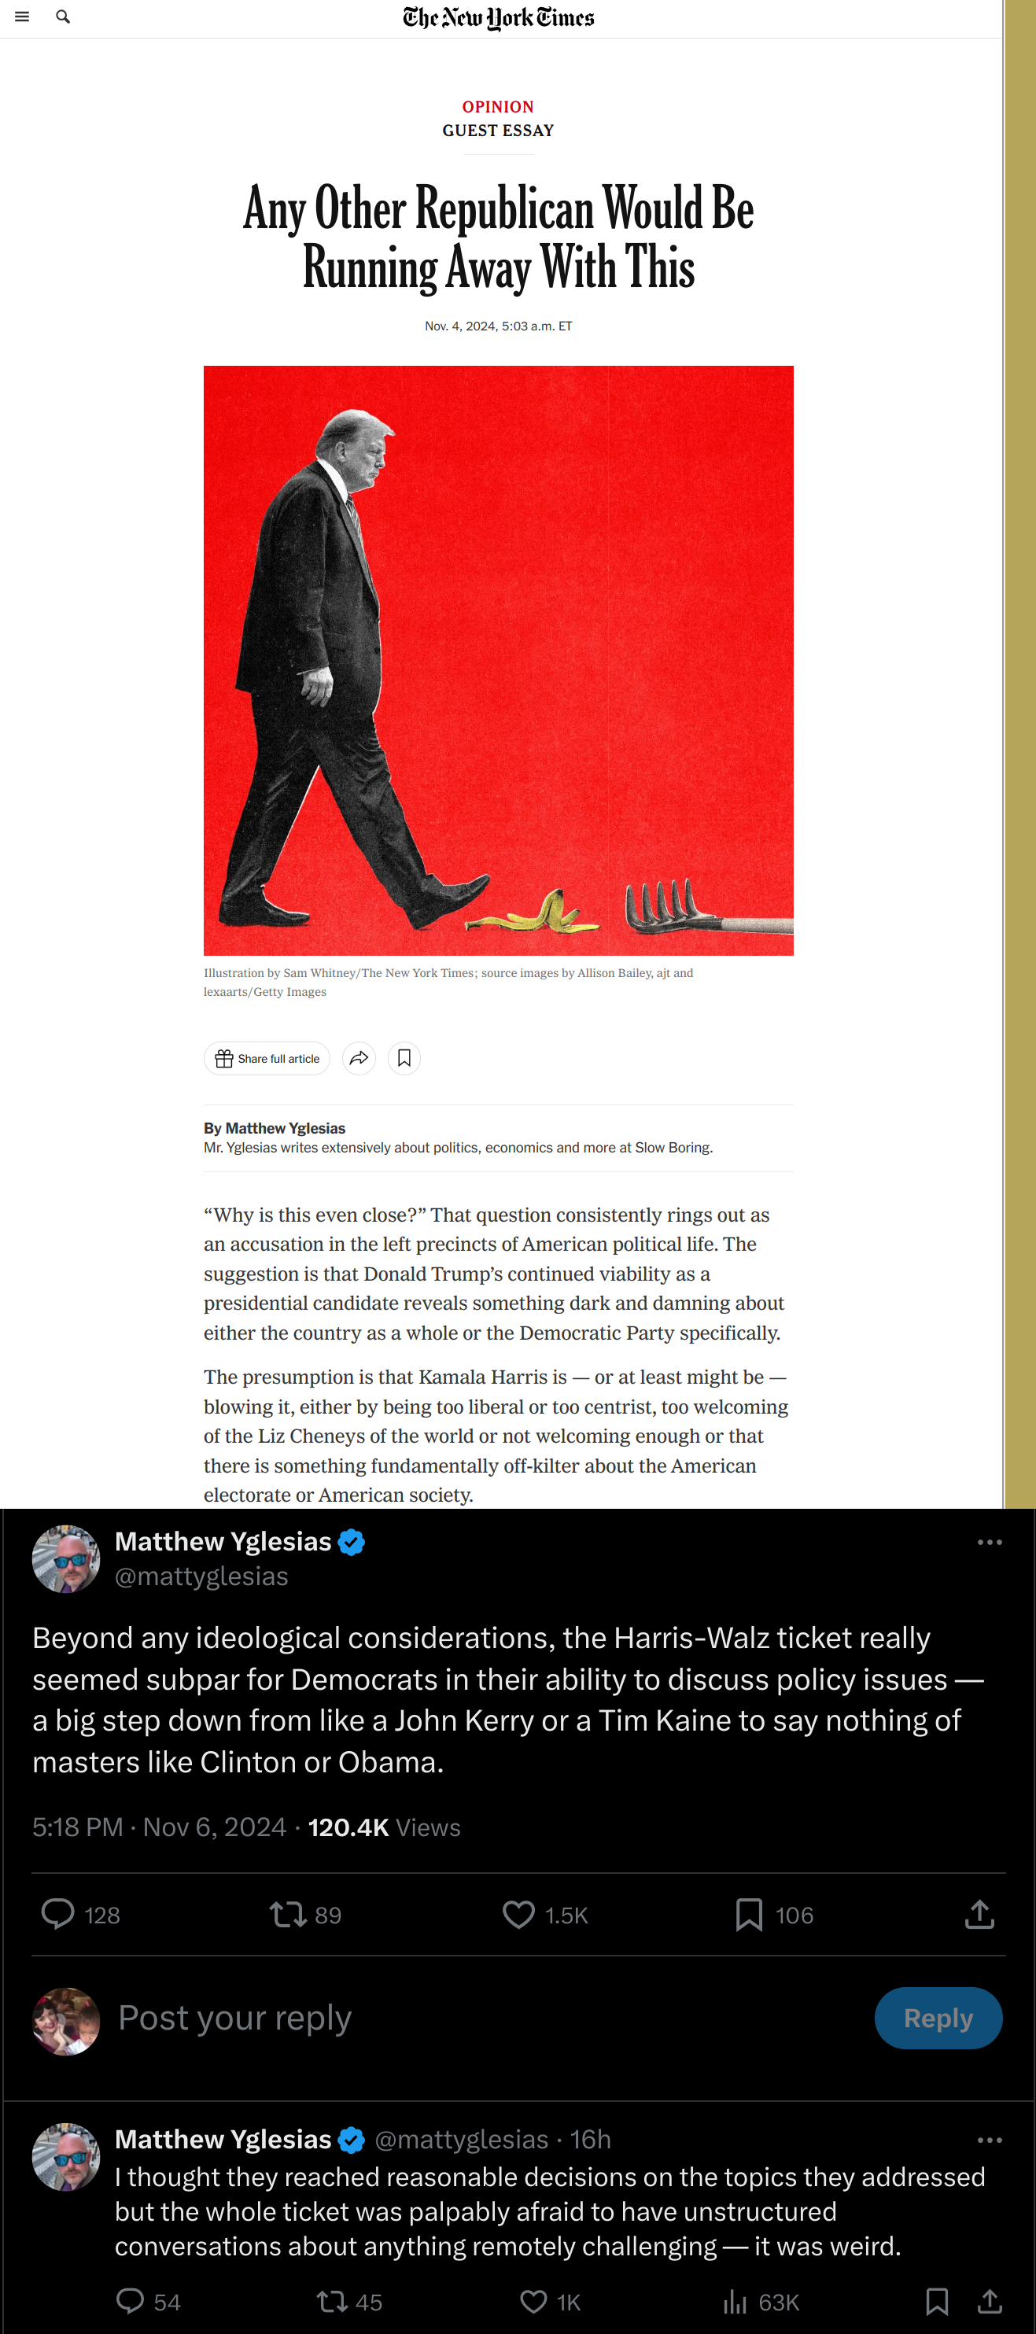Image resolution: width=1036 pixels, height=2334 pixels.
Task: Click the Share full article button
Action: point(267,1058)
